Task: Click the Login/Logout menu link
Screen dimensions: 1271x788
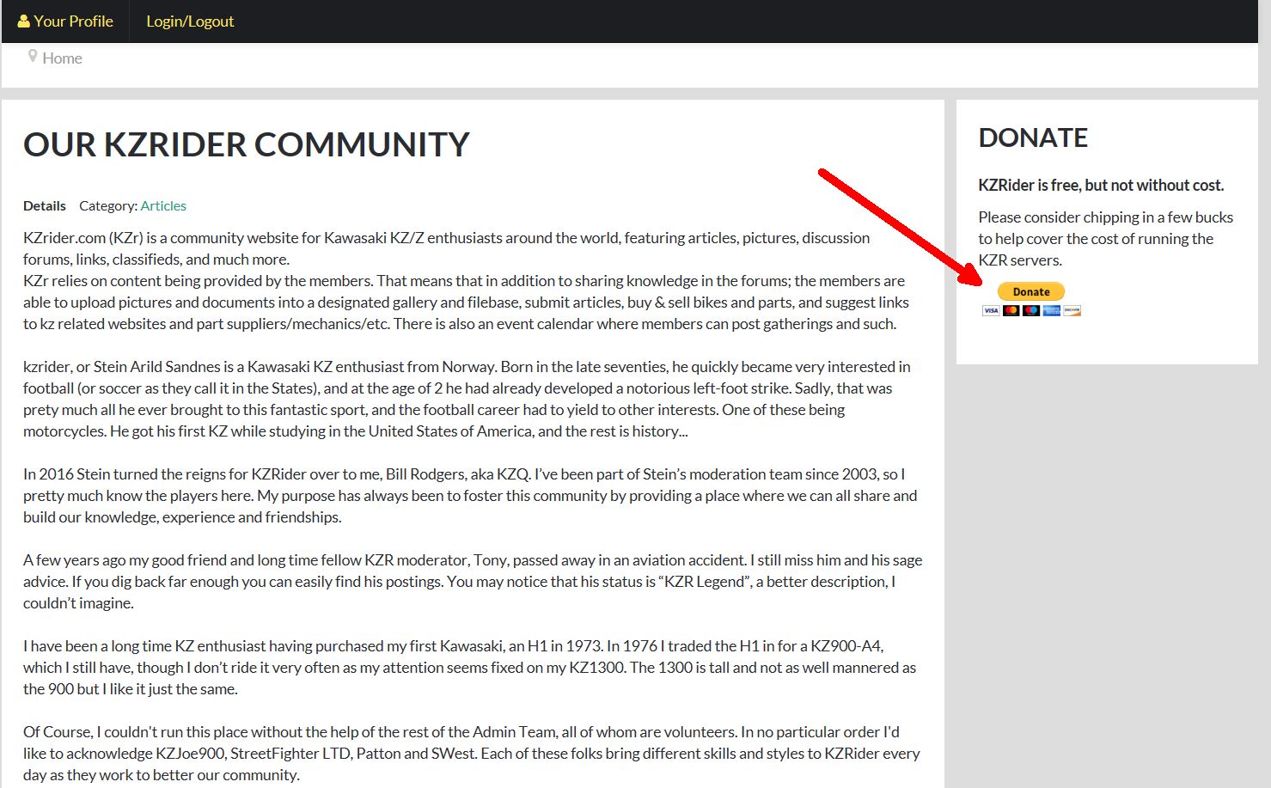Action: (x=190, y=21)
